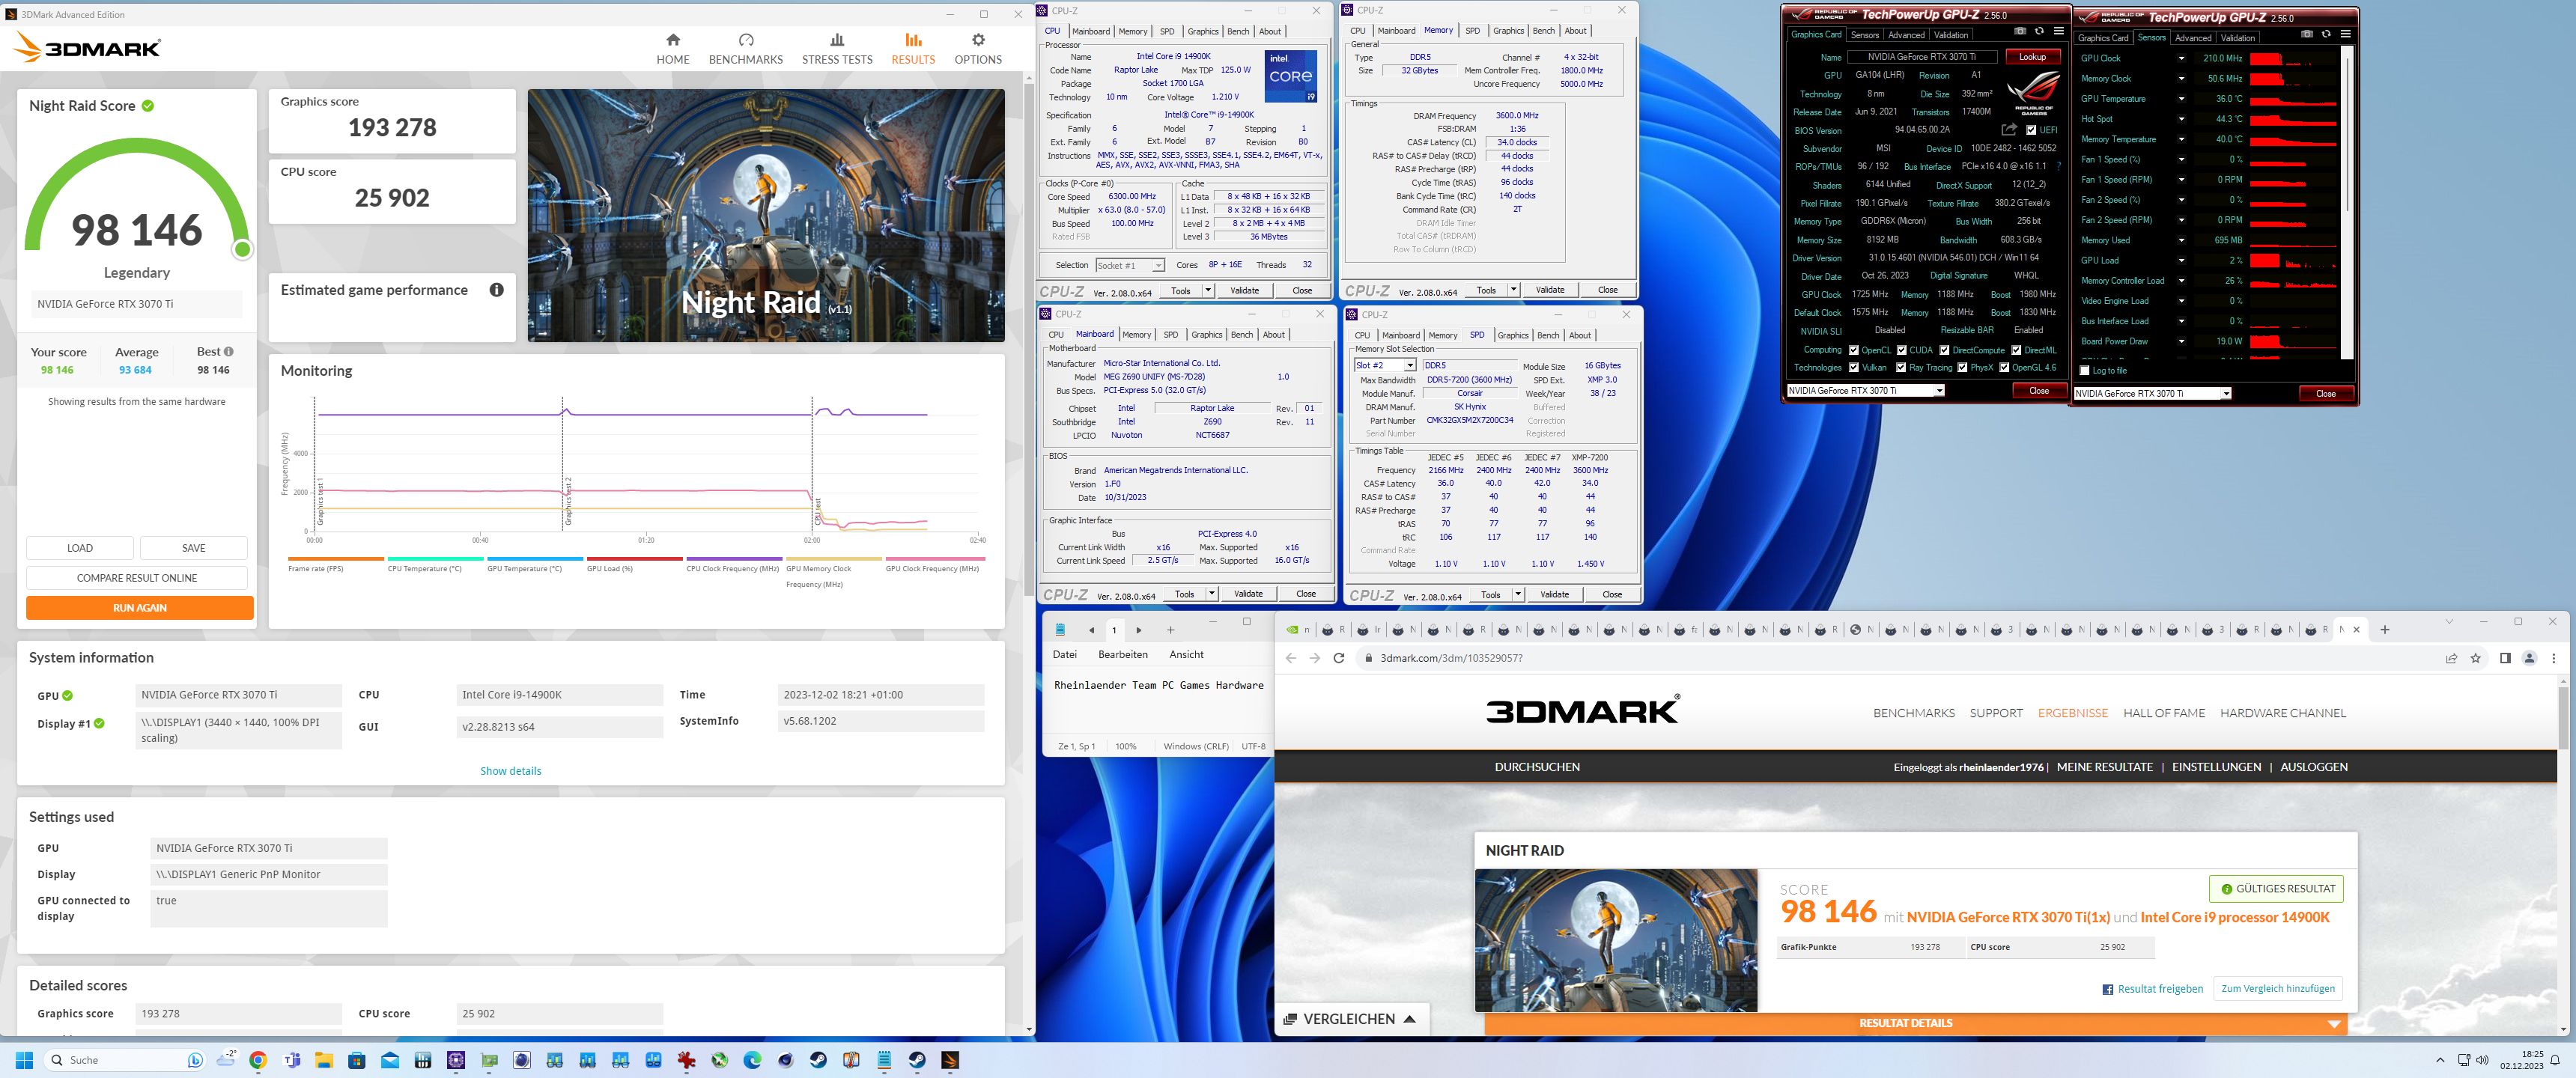Toggle the Ray Tracing checkbox in GPU-Z

pyautogui.click(x=1900, y=368)
